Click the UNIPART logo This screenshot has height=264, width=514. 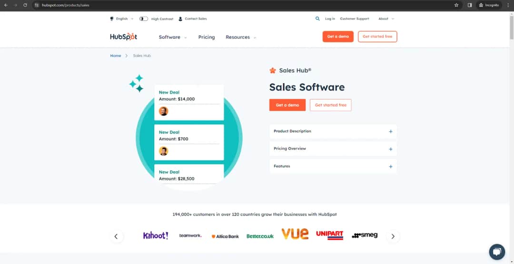pyautogui.click(x=329, y=235)
